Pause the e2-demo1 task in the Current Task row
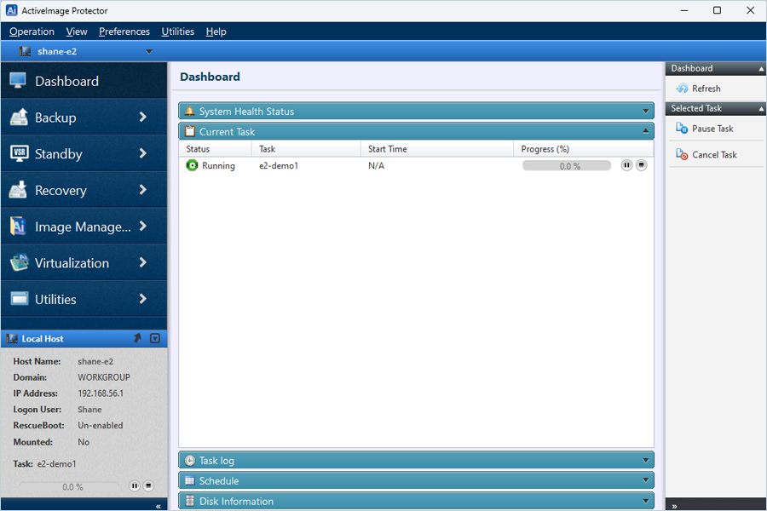This screenshot has height=511, width=767. (x=626, y=165)
